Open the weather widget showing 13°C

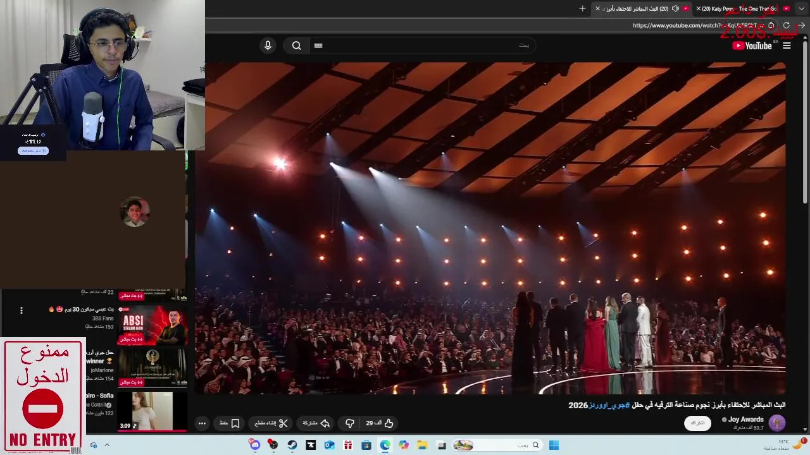click(x=785, y=445)
